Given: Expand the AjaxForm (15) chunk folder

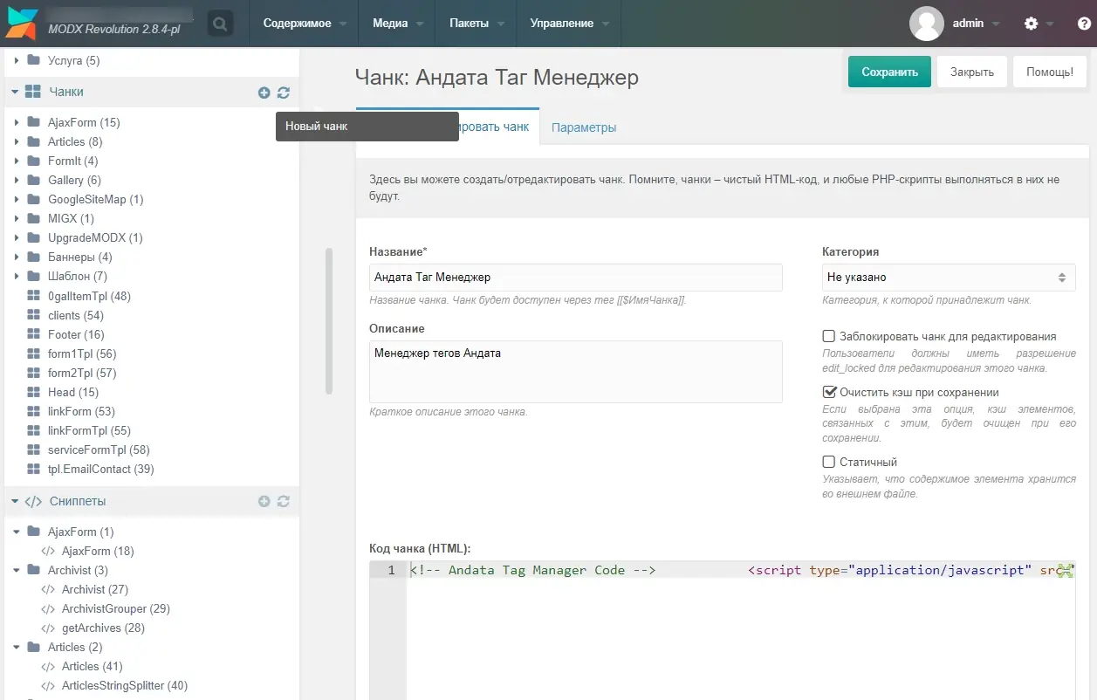Looking at the screenshot, I should point(17,122).
